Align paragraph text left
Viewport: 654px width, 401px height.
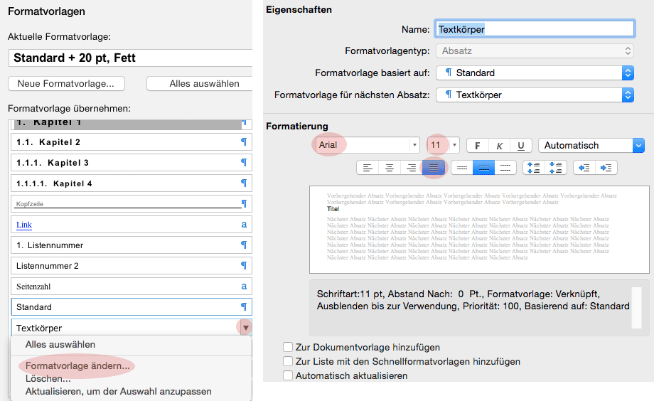(367, 168)
